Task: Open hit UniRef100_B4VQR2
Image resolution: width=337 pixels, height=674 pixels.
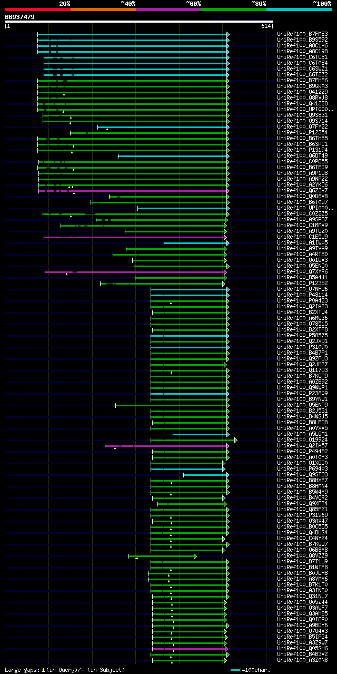Action: [x=302, y=498]
